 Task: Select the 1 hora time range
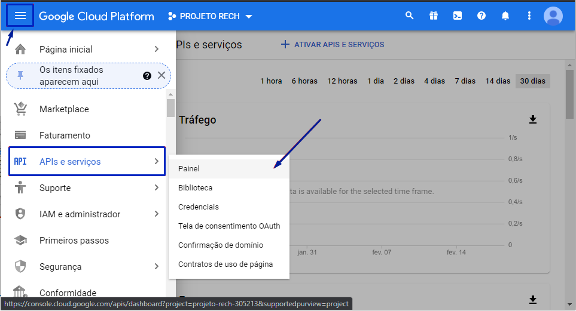(271, 81)
